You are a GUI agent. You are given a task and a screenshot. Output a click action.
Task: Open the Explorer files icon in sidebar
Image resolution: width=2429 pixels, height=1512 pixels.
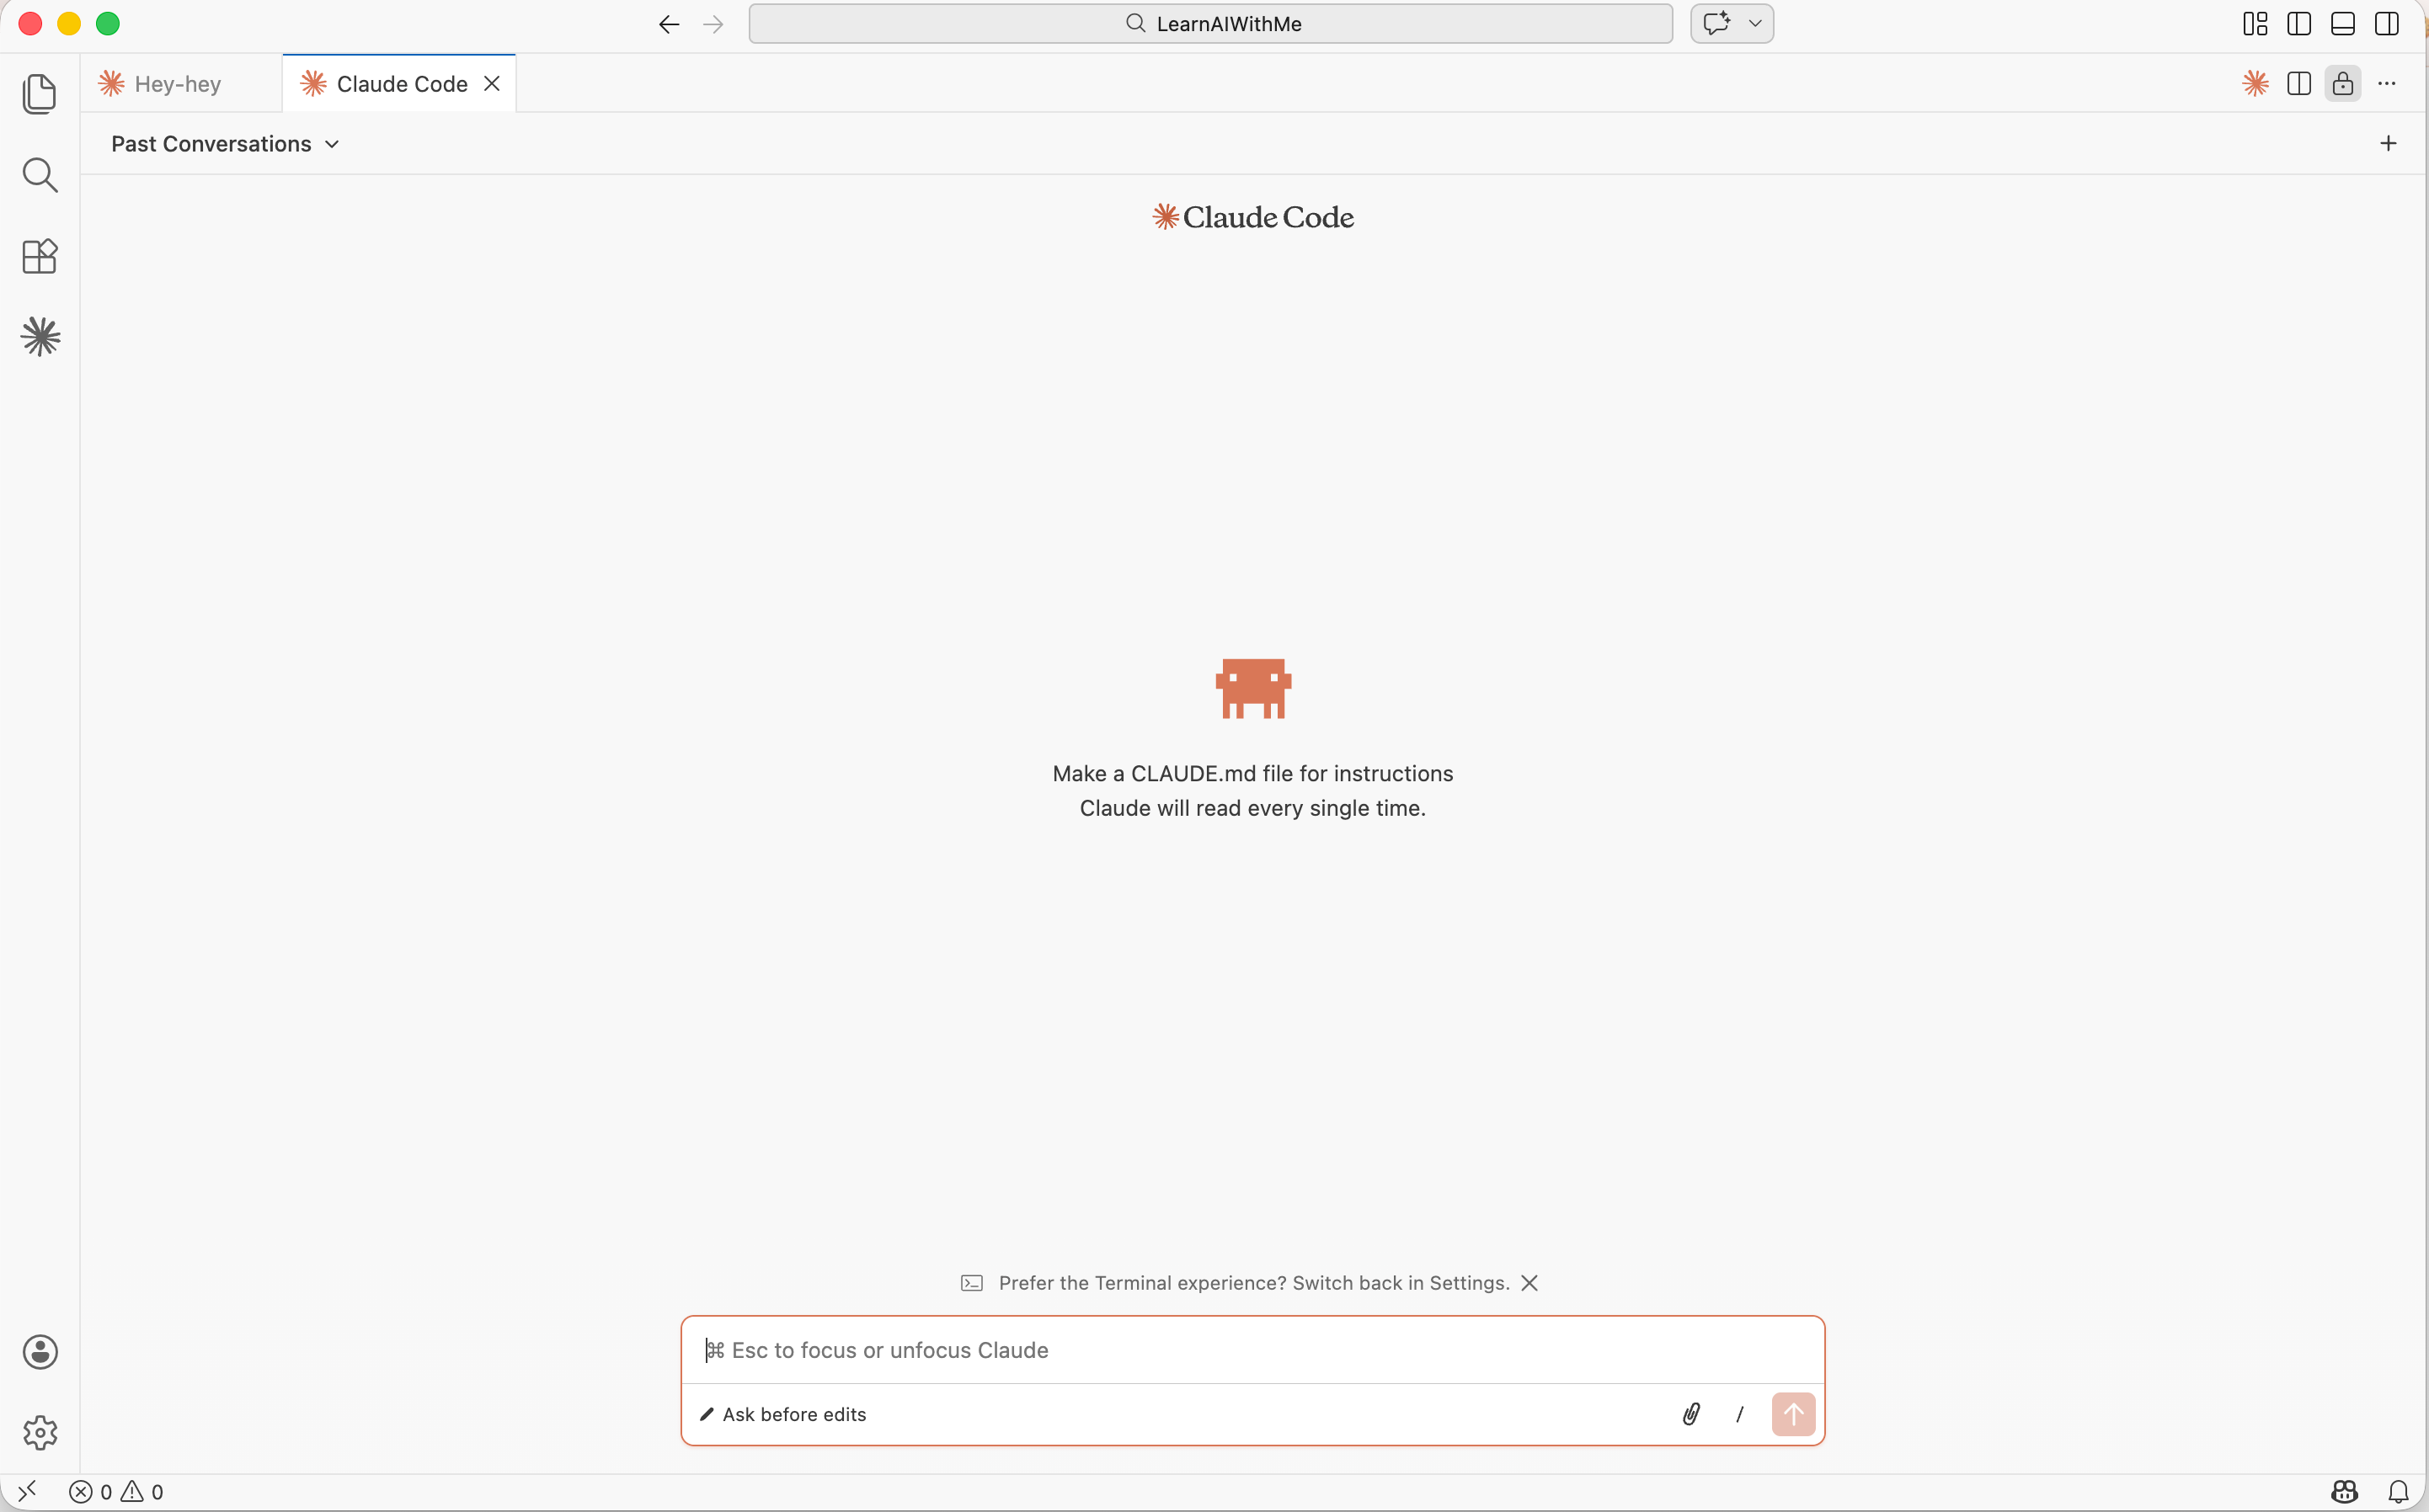(39, 94)
